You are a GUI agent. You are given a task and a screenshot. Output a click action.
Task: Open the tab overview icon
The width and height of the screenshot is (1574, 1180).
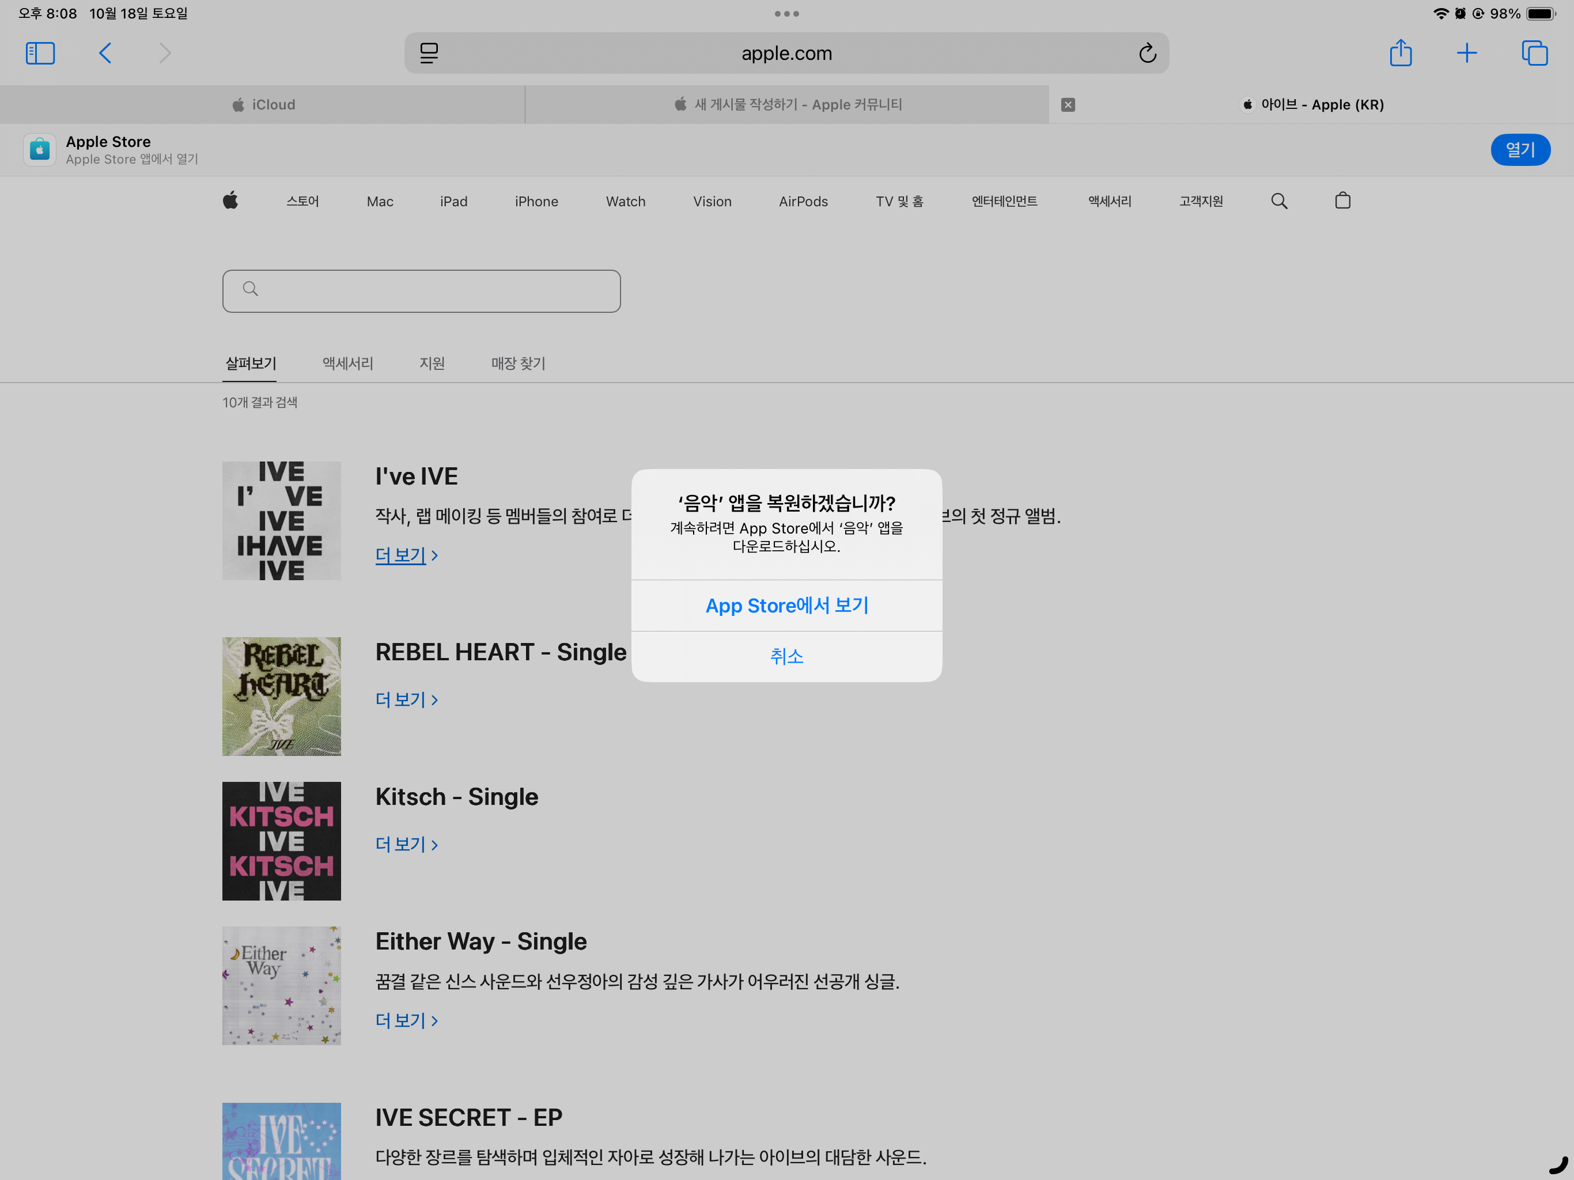(x=1534, y=54)
